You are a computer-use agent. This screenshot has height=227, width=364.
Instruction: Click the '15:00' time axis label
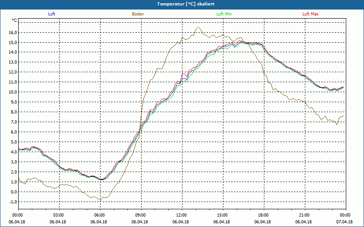pyautogui.click(x=222, y=215)
